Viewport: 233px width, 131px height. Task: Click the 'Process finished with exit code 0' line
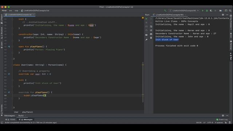pos(177,46)
